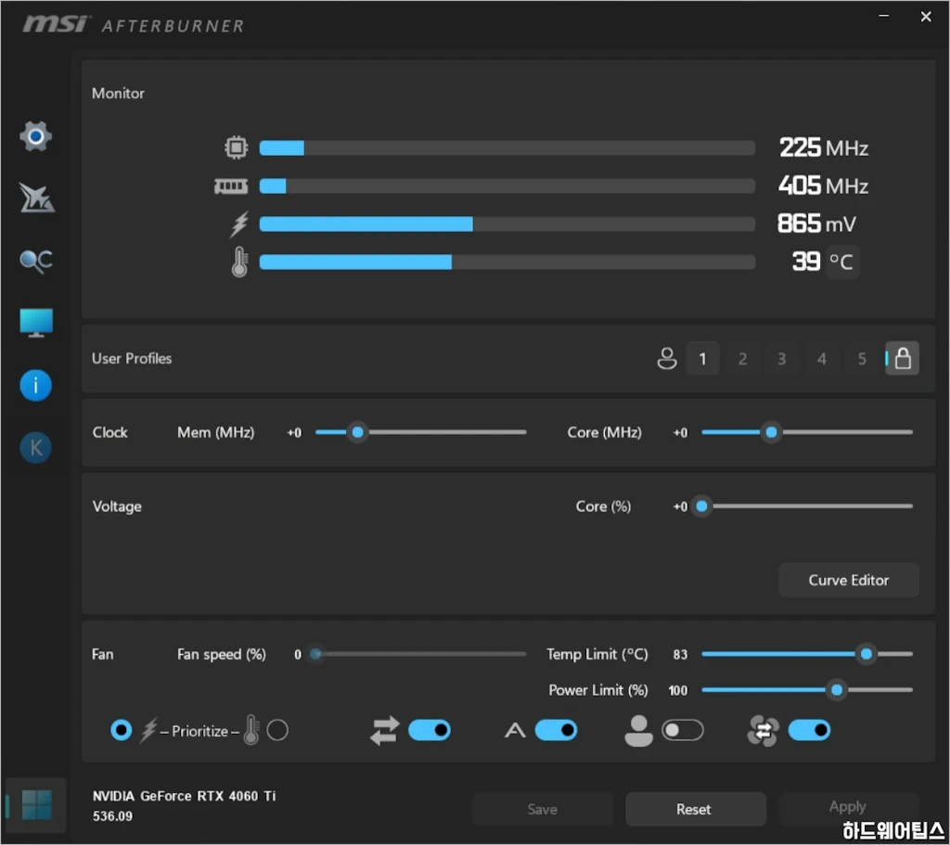Click the user-defined fan person icon
The image size is (950, 845).
click(638, 731)
